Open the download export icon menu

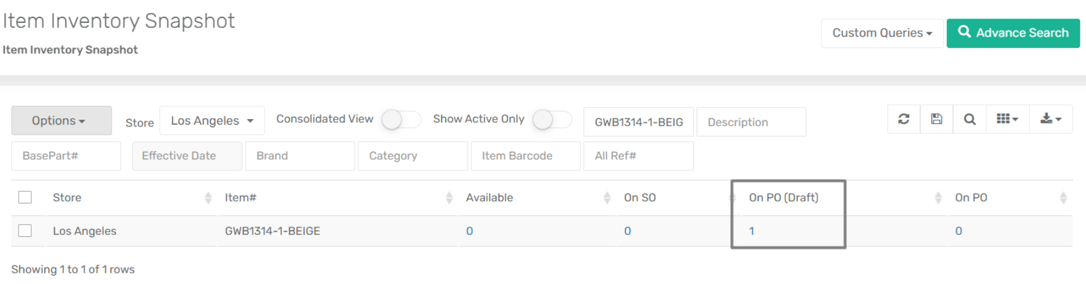1051,119
